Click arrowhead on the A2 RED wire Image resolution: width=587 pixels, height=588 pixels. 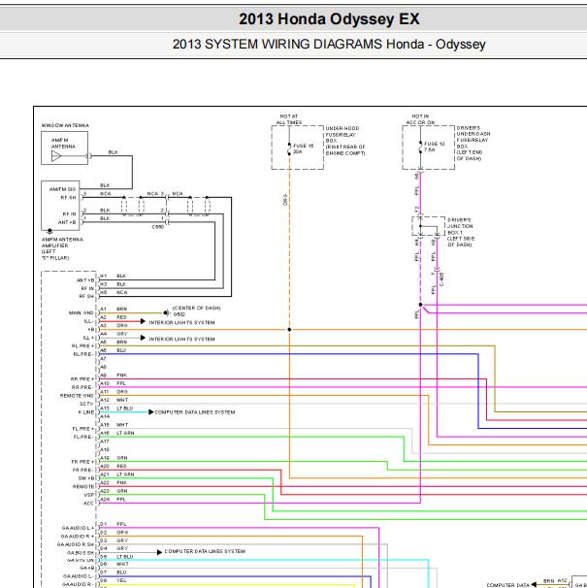143,321
